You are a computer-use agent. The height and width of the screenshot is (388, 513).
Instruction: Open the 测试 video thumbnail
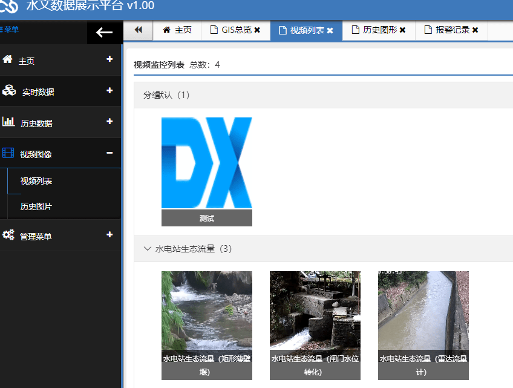207,163
